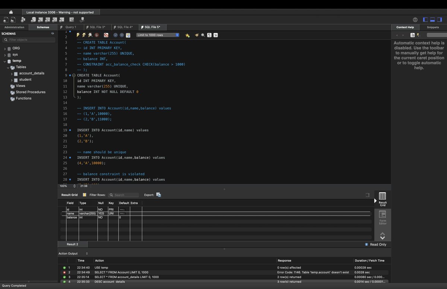This screenshot has height=289, width=447.
Task: Open the Form Editor view
Action: (x=383, y=218)
